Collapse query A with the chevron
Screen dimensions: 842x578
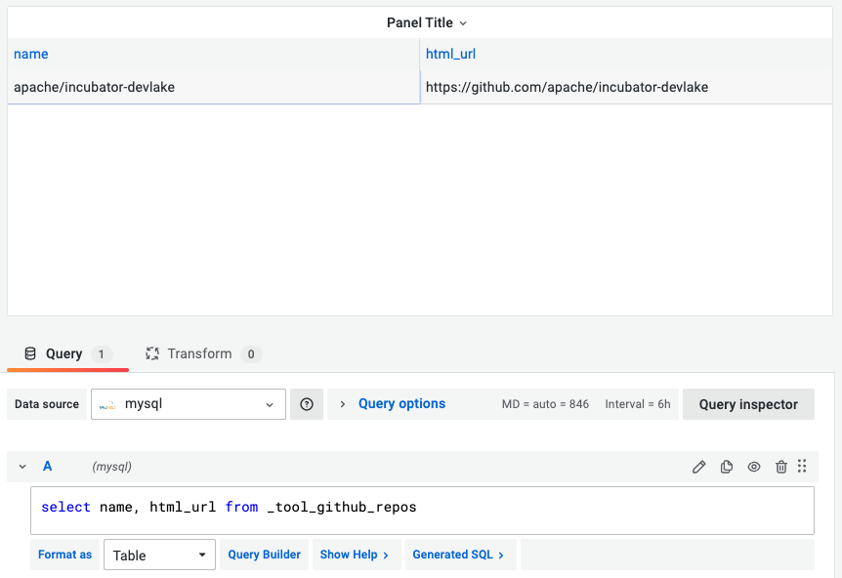(x=22, y=467)
